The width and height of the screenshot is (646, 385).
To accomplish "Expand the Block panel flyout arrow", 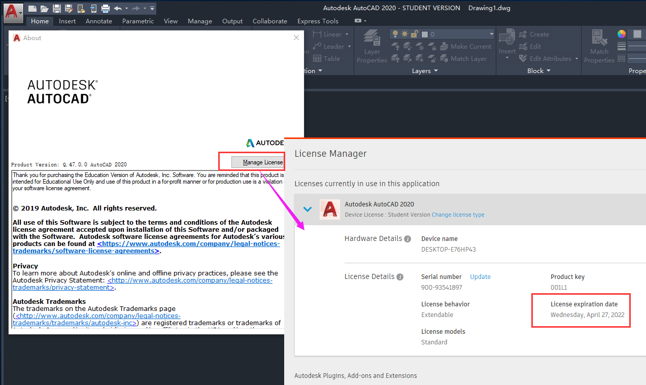I will (548, 71).
